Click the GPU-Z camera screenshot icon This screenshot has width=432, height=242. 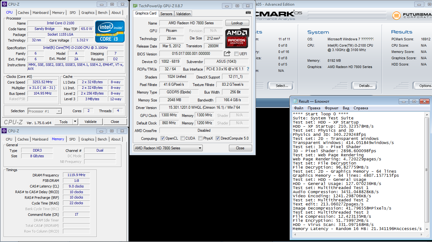(248, 13)
